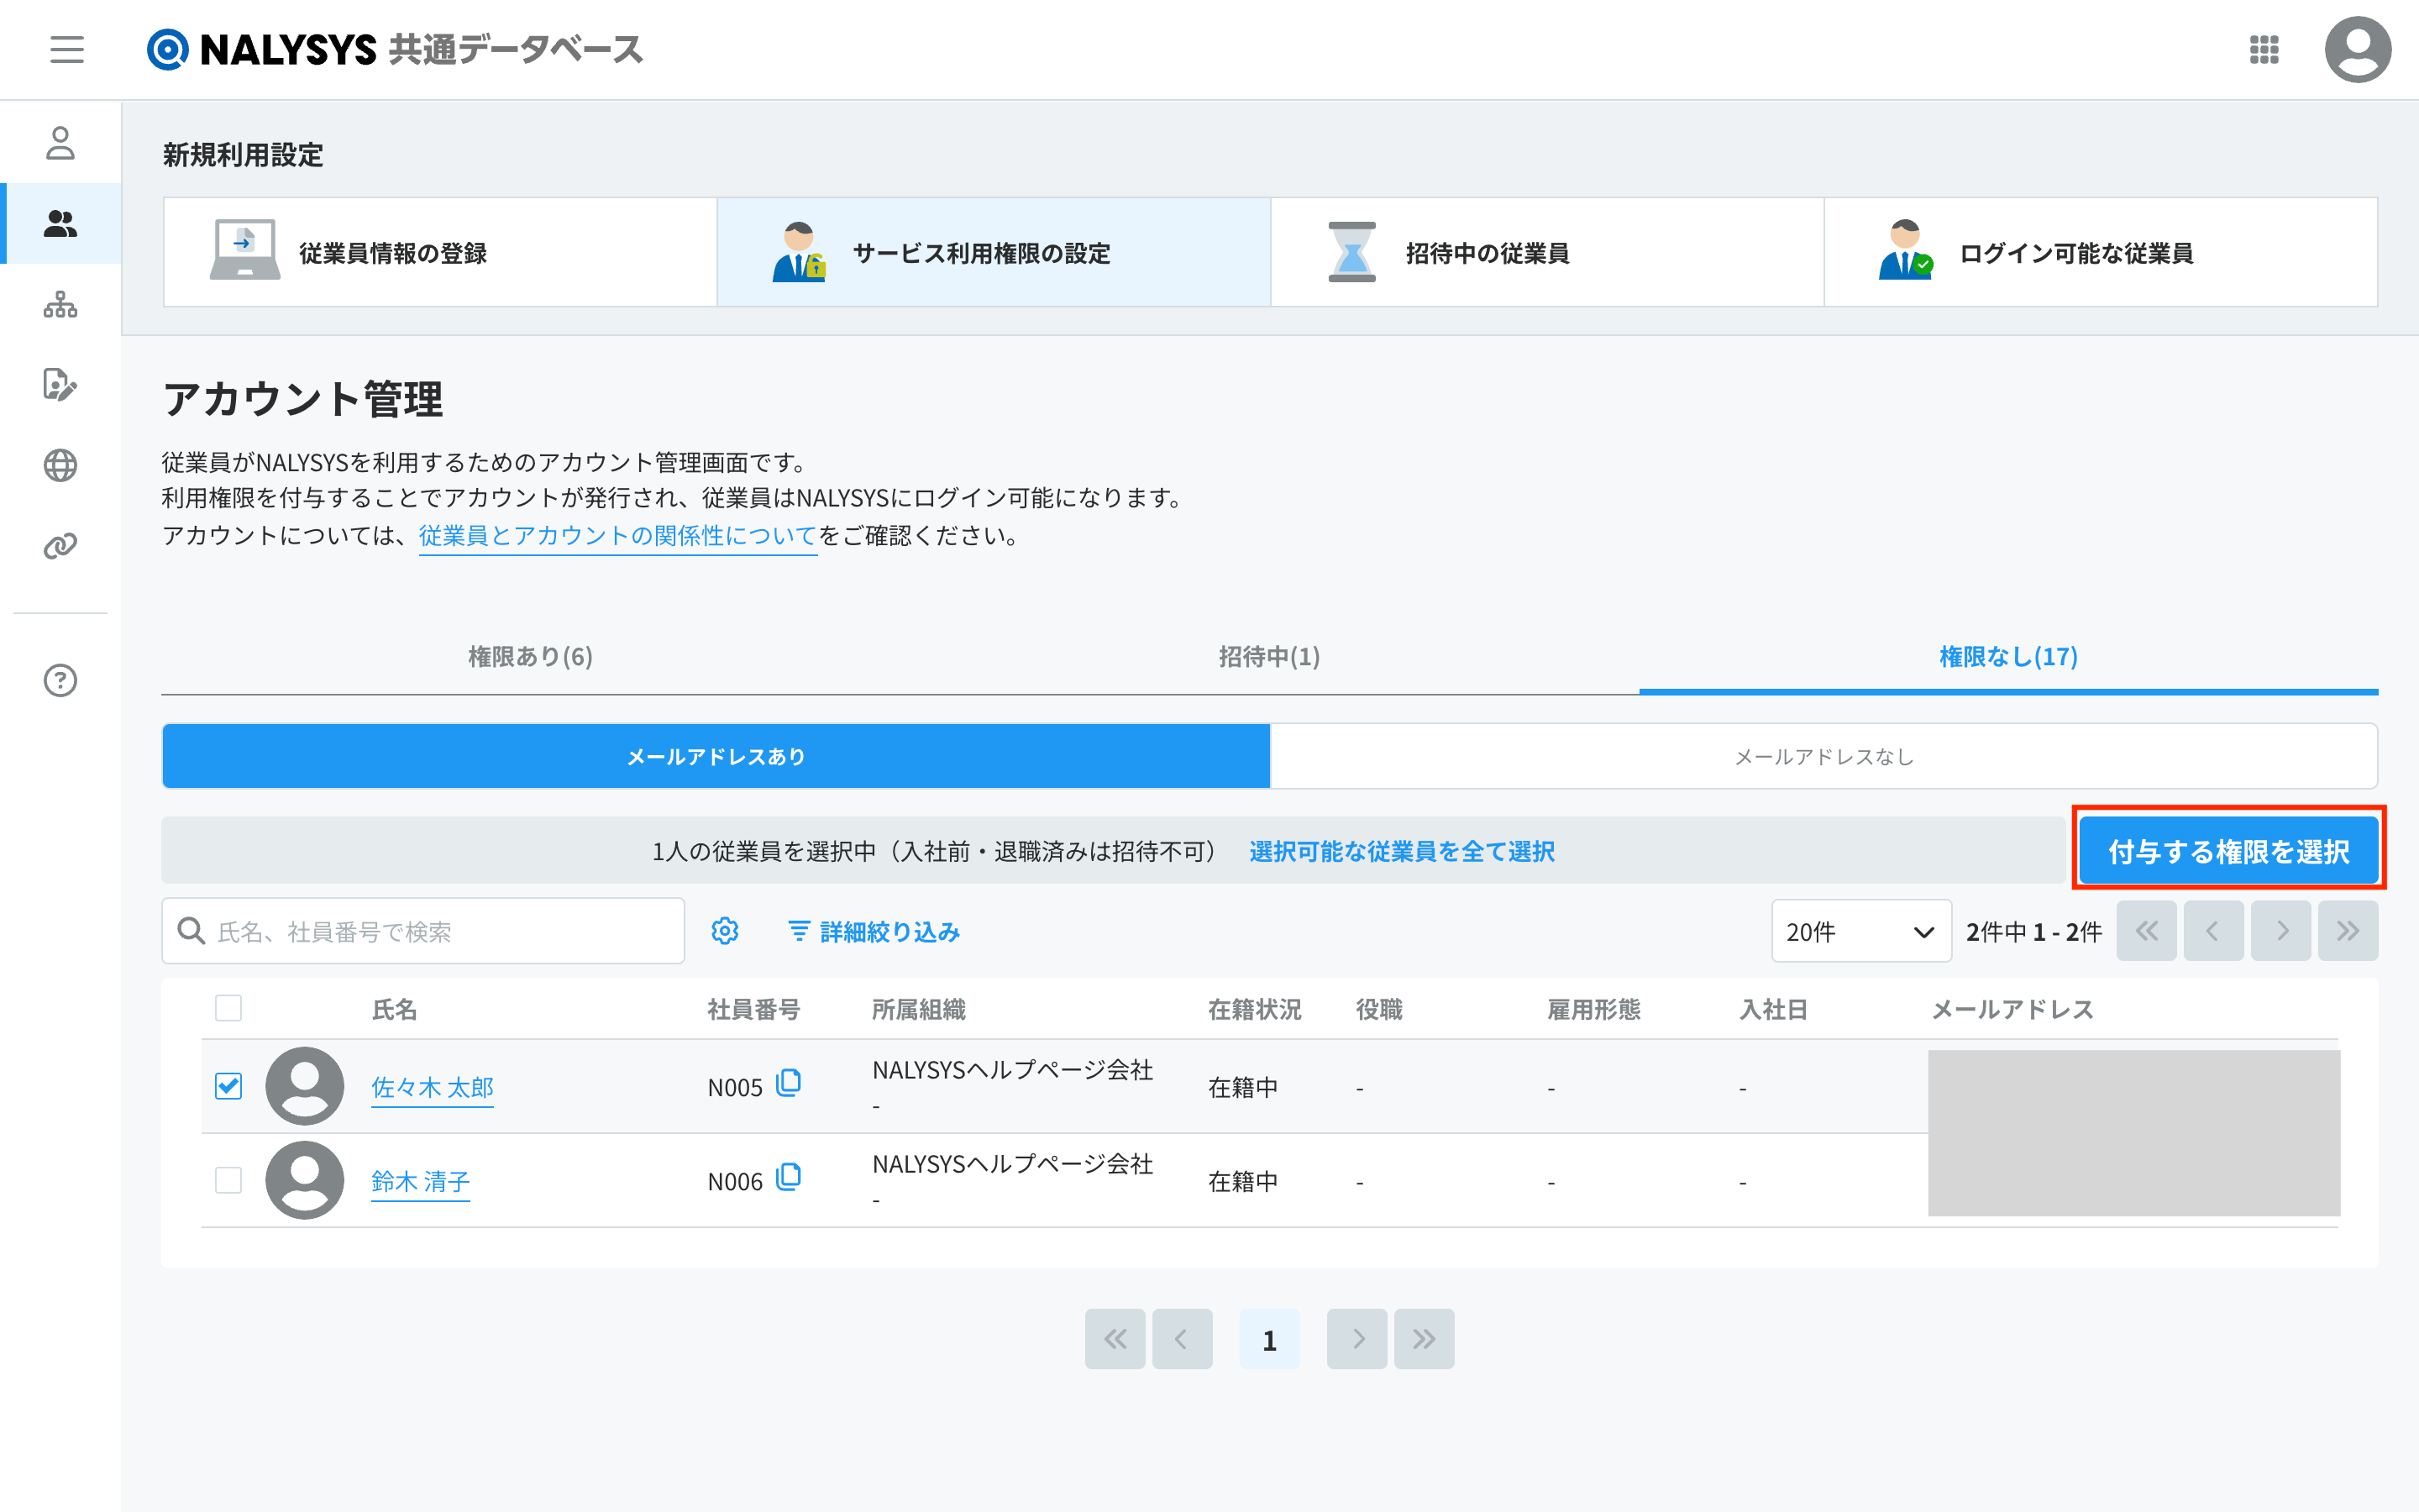Open the link chain sidebar icon
Viewport: 2419px width, 1512px height.
pos(60,546)
